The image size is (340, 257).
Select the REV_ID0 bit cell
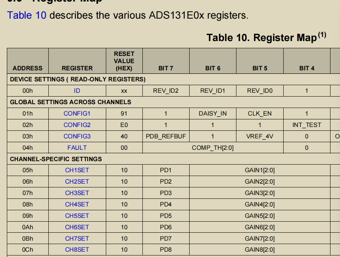click(260, 91)
